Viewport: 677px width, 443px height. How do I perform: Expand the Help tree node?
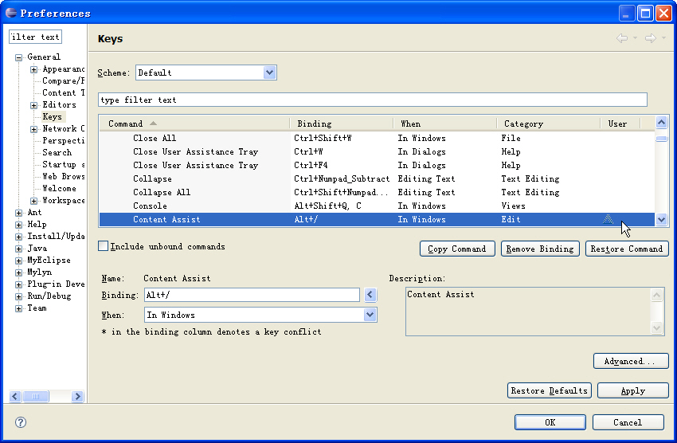(18, 225)
